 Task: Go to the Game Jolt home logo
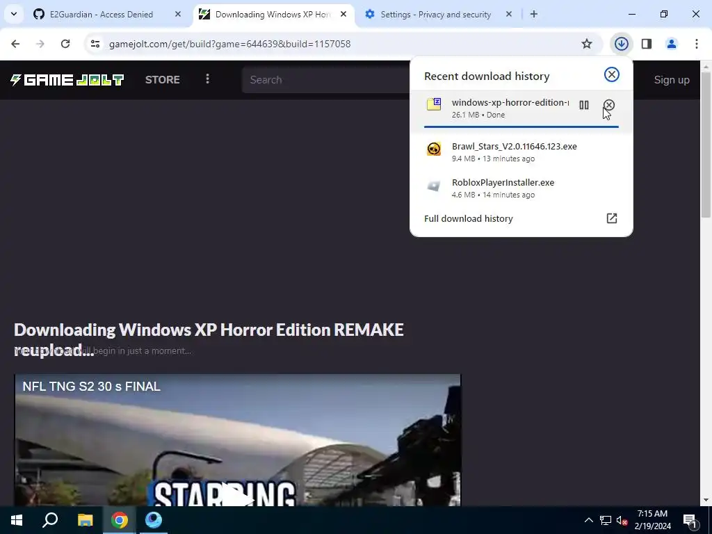pyautogui.click(x=67, y=80)
